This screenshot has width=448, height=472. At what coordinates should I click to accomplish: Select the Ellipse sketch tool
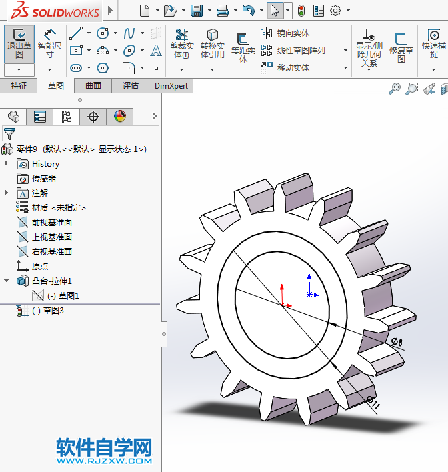(x=129, y=50)
